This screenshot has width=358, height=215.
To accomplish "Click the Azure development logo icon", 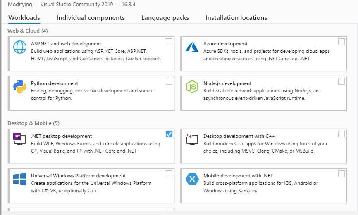I will (x=192, y=47).
